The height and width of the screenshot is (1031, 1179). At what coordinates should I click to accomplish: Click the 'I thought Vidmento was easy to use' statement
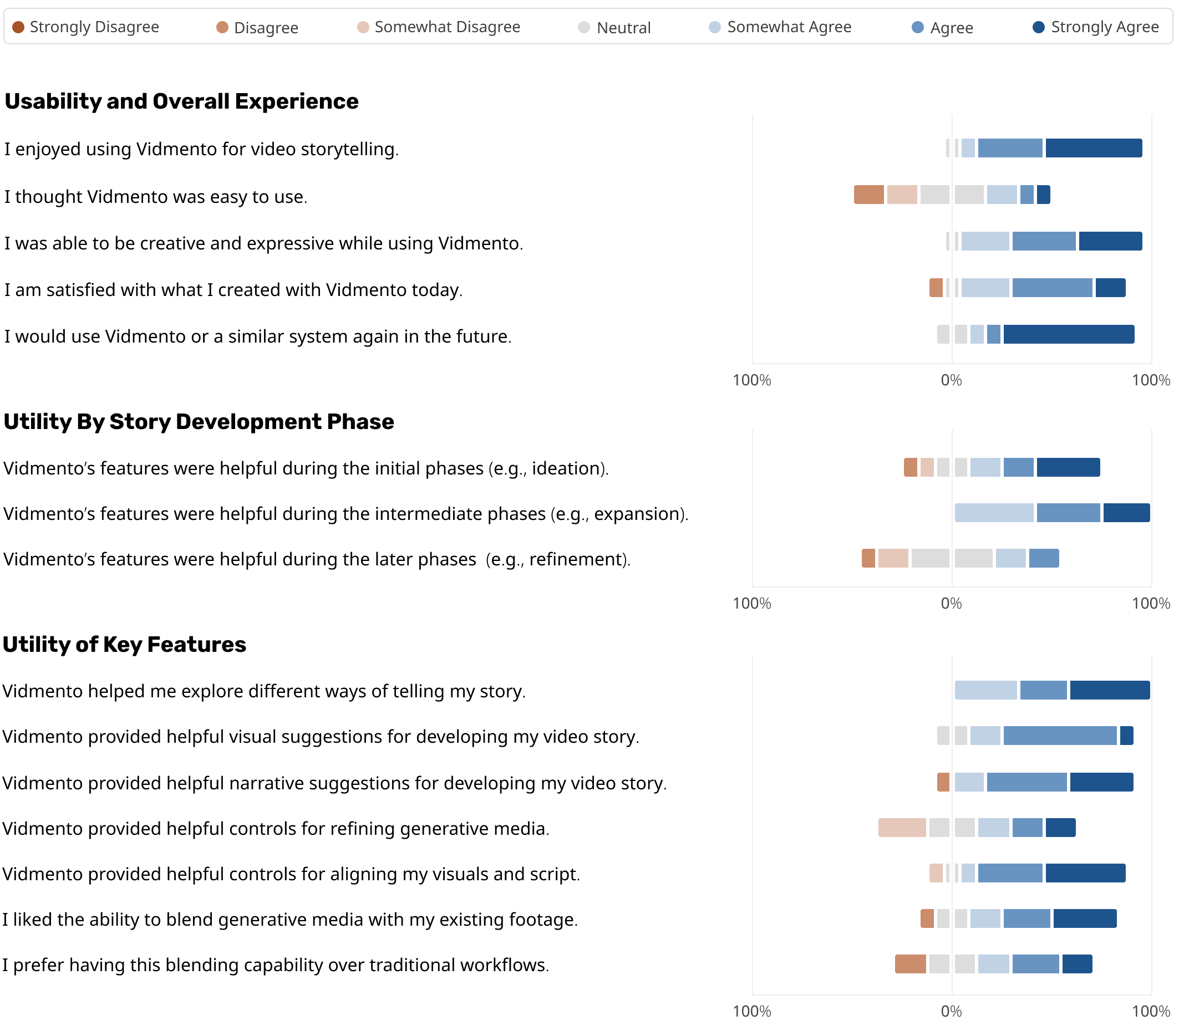click(x=156, y=197)
